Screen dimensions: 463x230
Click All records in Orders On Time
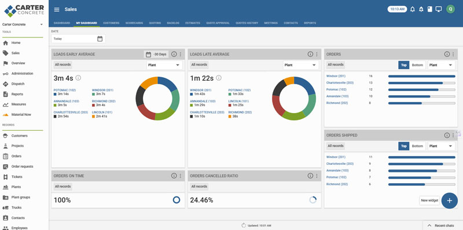[63, 186]
